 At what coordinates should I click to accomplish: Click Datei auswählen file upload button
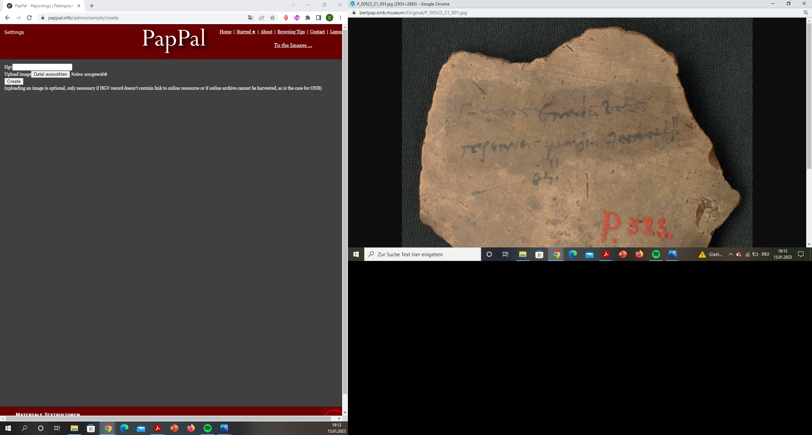[51, 74]
